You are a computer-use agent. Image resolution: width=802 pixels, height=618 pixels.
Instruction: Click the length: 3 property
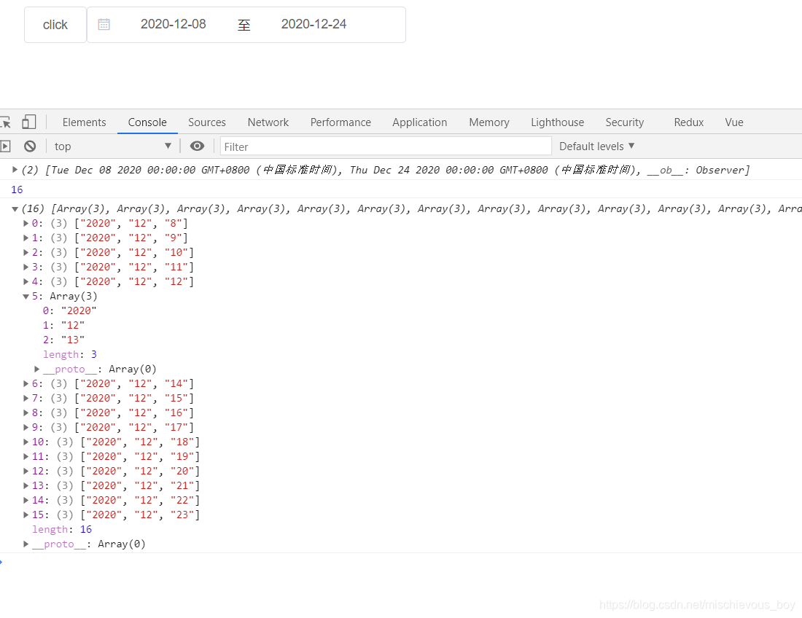coord(70,354)
